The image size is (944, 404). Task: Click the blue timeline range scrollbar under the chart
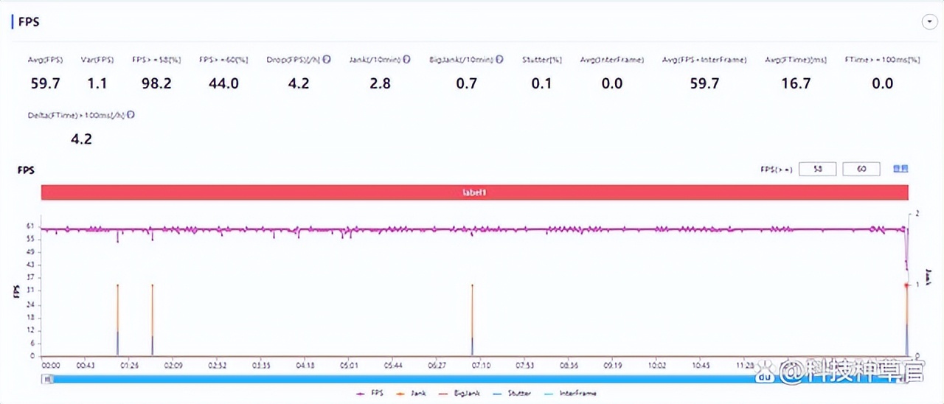[x=474, y=379]
